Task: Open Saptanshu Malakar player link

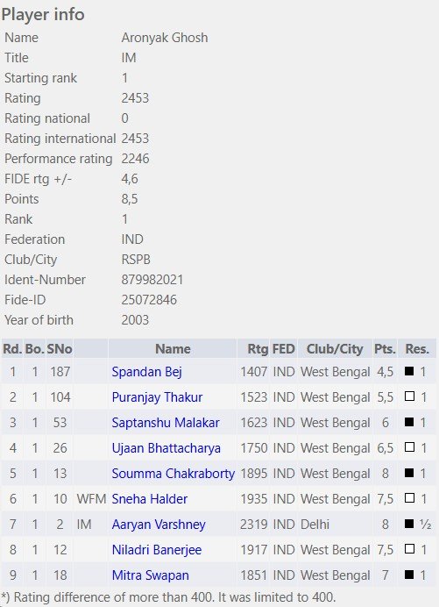Action: (x=166, y=423)
